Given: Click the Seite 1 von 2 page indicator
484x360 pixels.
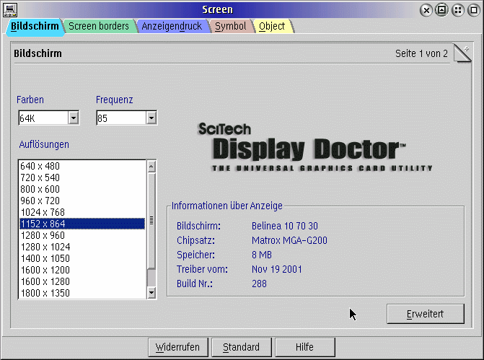Looking at the screenshot, I should pyautogui.click(x=421, y=53).
